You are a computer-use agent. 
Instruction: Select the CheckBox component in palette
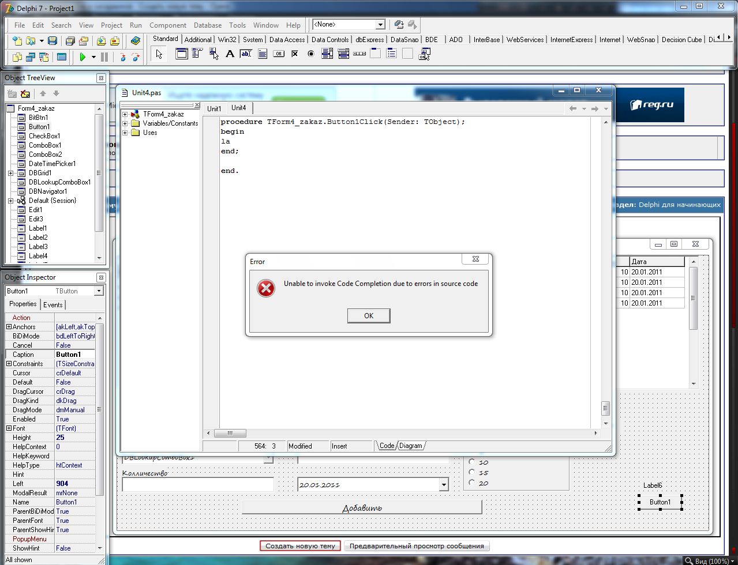pyautogui.click(x=295, y=54)
